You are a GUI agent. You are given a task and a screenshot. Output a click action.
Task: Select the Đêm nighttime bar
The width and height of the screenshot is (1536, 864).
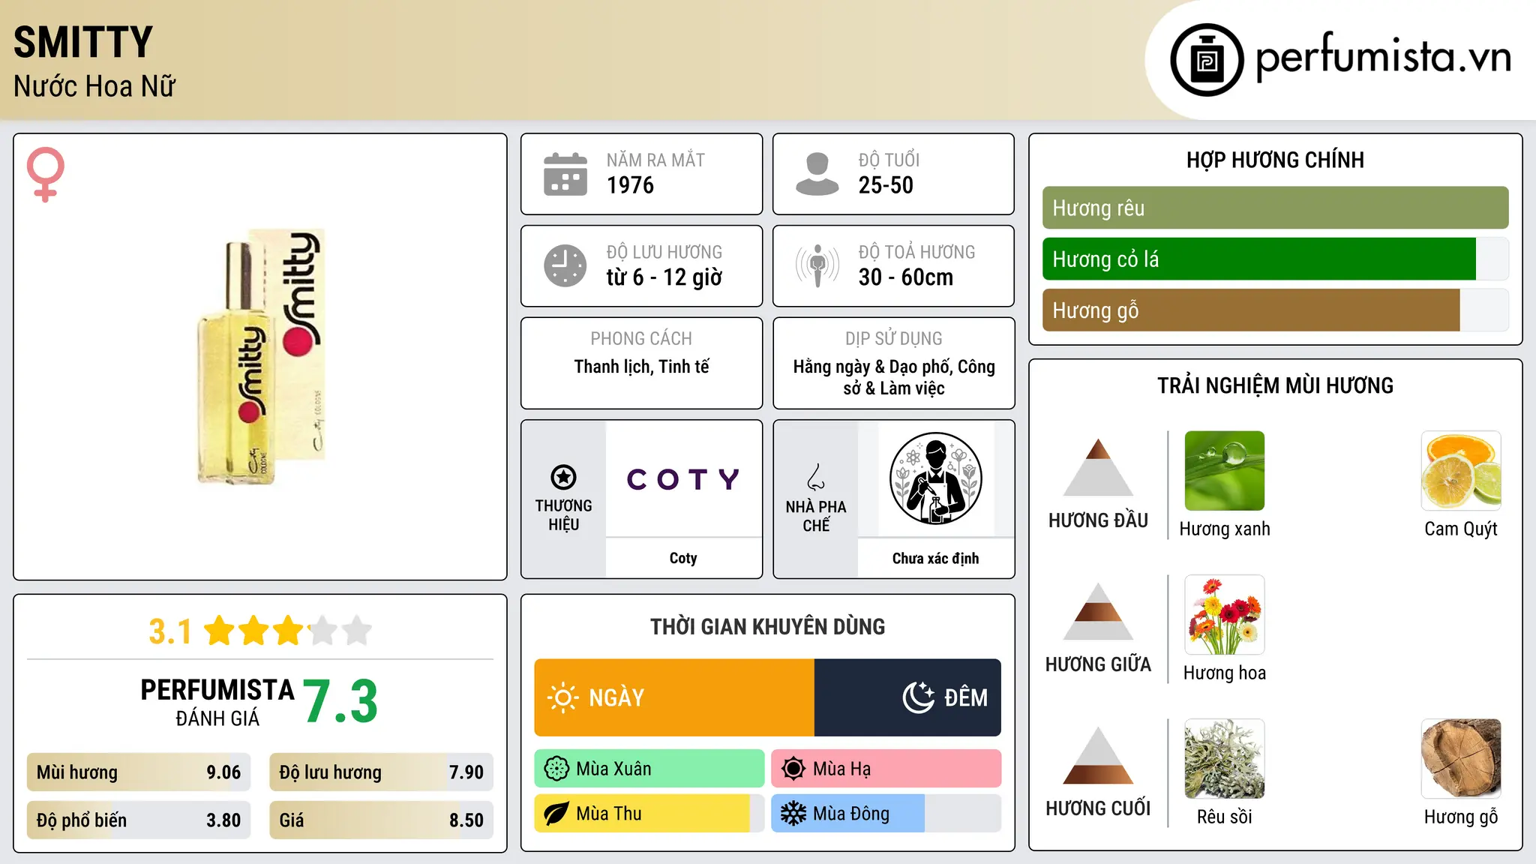(x=907, y=697)
